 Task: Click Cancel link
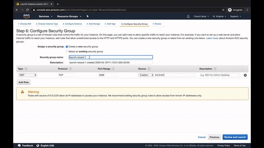[202, 137]
